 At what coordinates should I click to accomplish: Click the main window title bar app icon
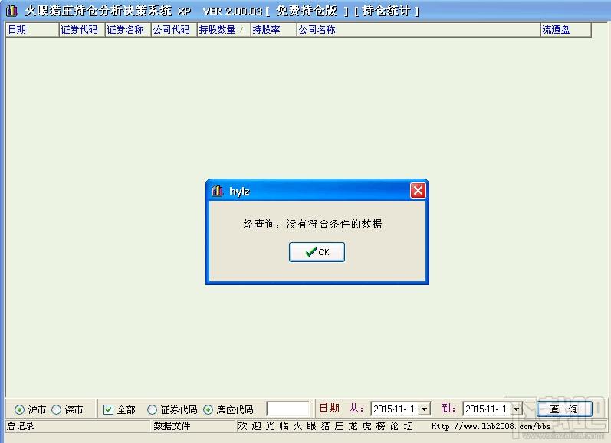click(x=12, y=11)
